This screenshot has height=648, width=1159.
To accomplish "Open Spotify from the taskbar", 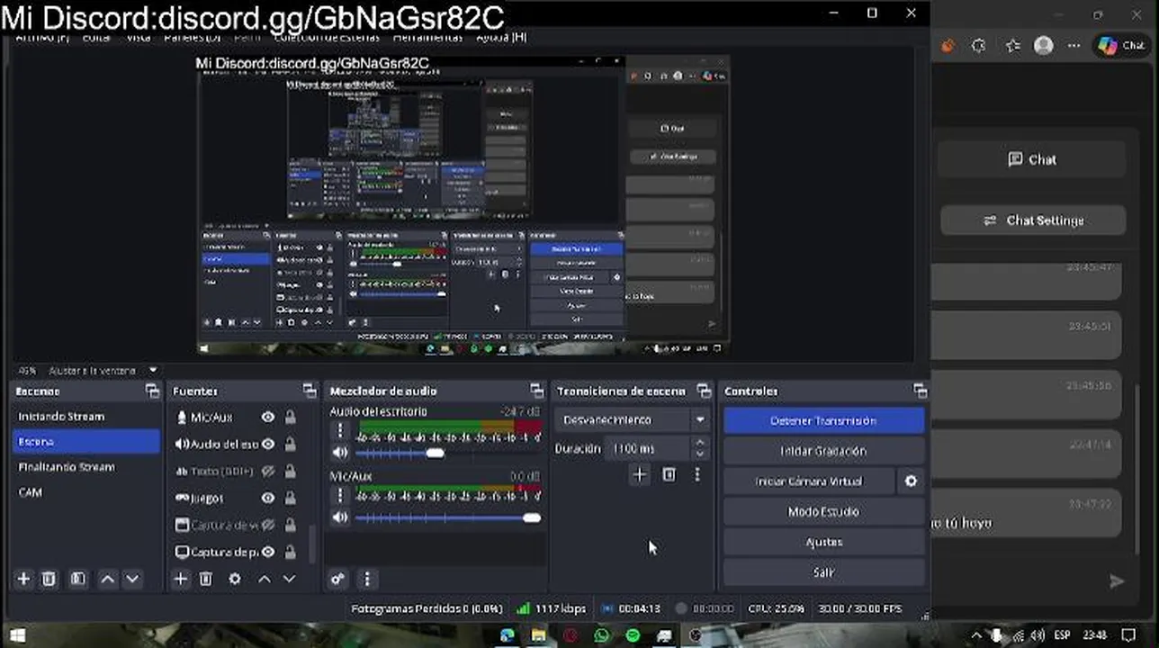I will coord(633,635).
